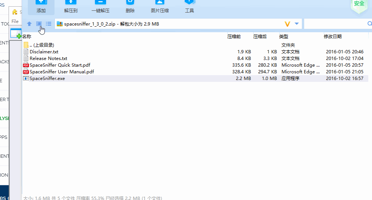Click the application icon of SpaceSniffer.exe

26,78
